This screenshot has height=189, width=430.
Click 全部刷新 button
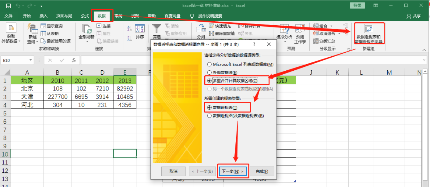point(86,34)
